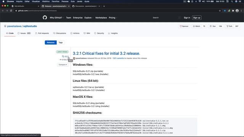Star the sqlitestudio repository
The height and width of the screenshot is (137, 244).
coord(213,26)
